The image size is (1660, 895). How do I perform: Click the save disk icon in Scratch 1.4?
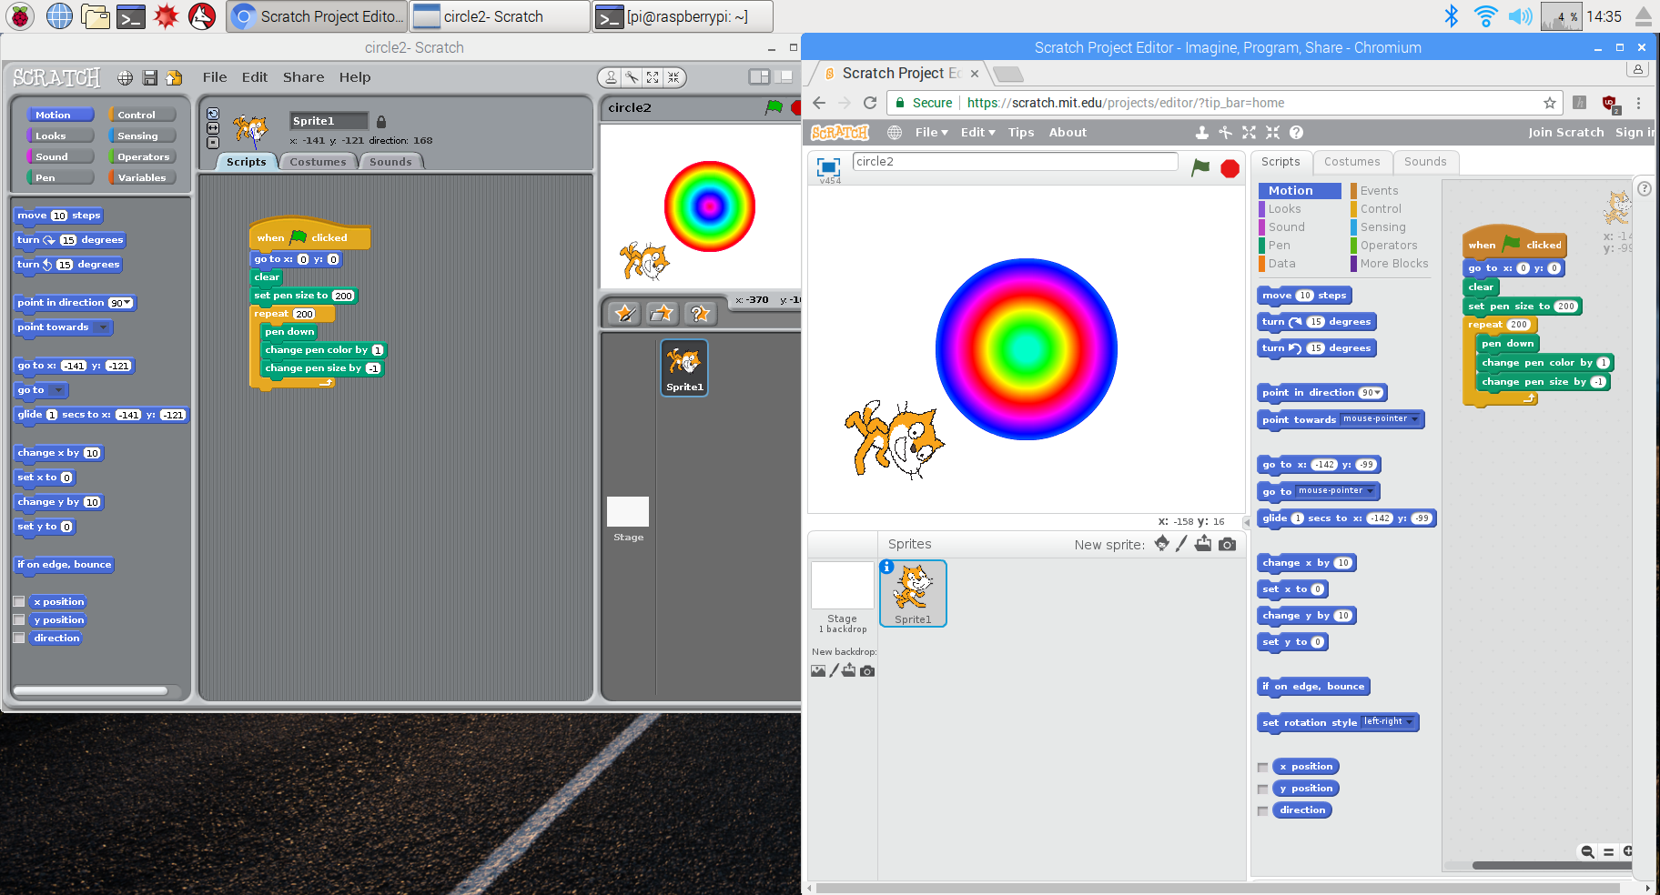point(150,78)
